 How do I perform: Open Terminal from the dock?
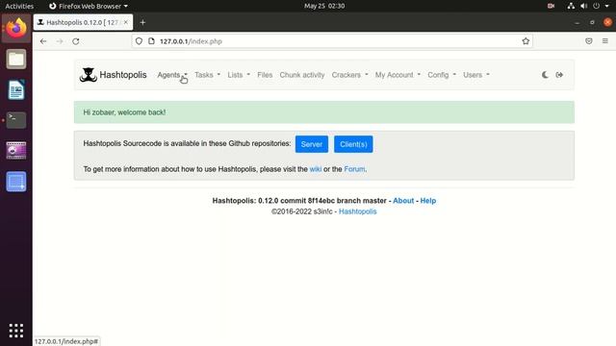click(16, 120)
